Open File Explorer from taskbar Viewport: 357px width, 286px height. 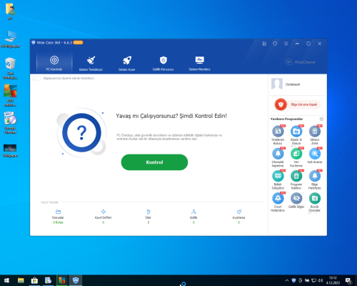click(x=21, y=280)
